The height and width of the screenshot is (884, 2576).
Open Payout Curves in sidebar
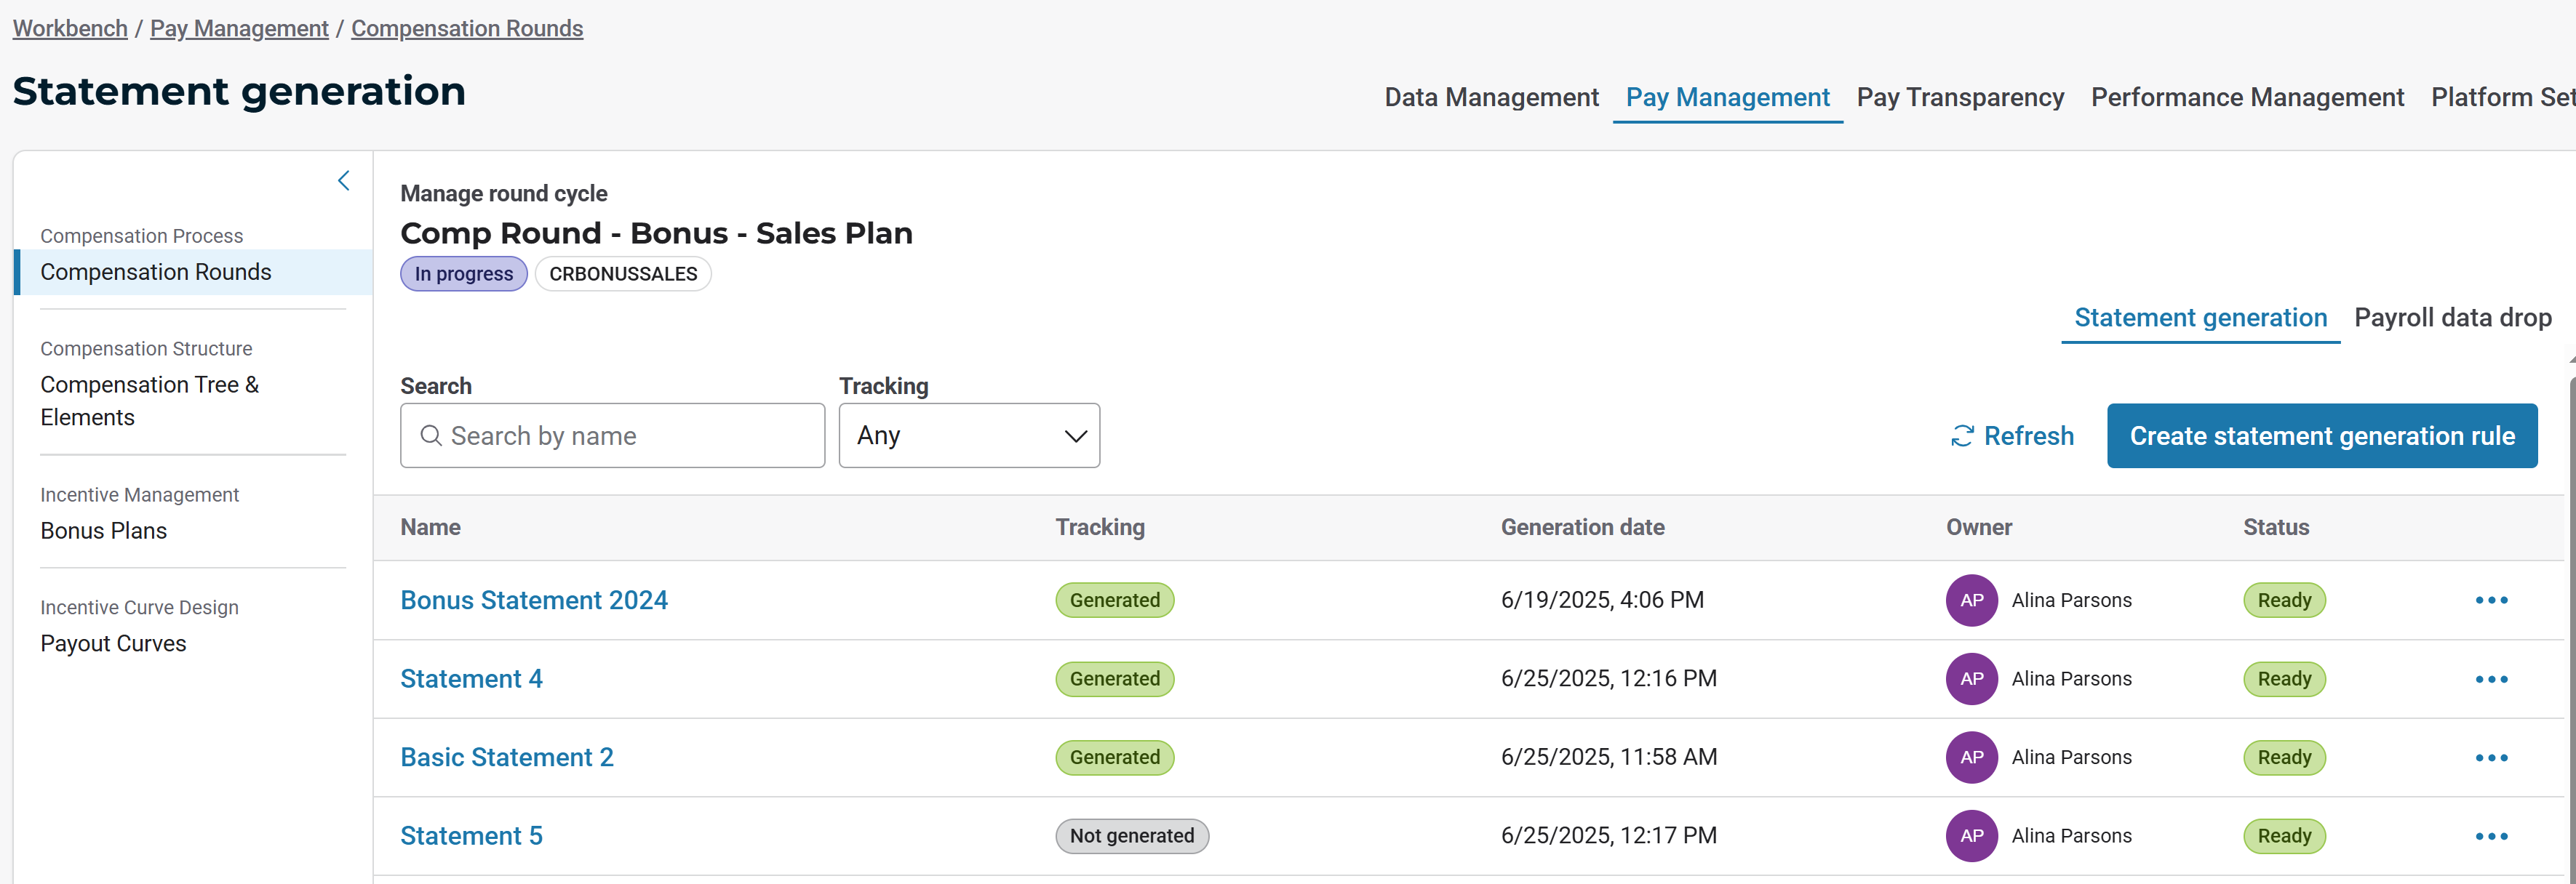point(113,643)
